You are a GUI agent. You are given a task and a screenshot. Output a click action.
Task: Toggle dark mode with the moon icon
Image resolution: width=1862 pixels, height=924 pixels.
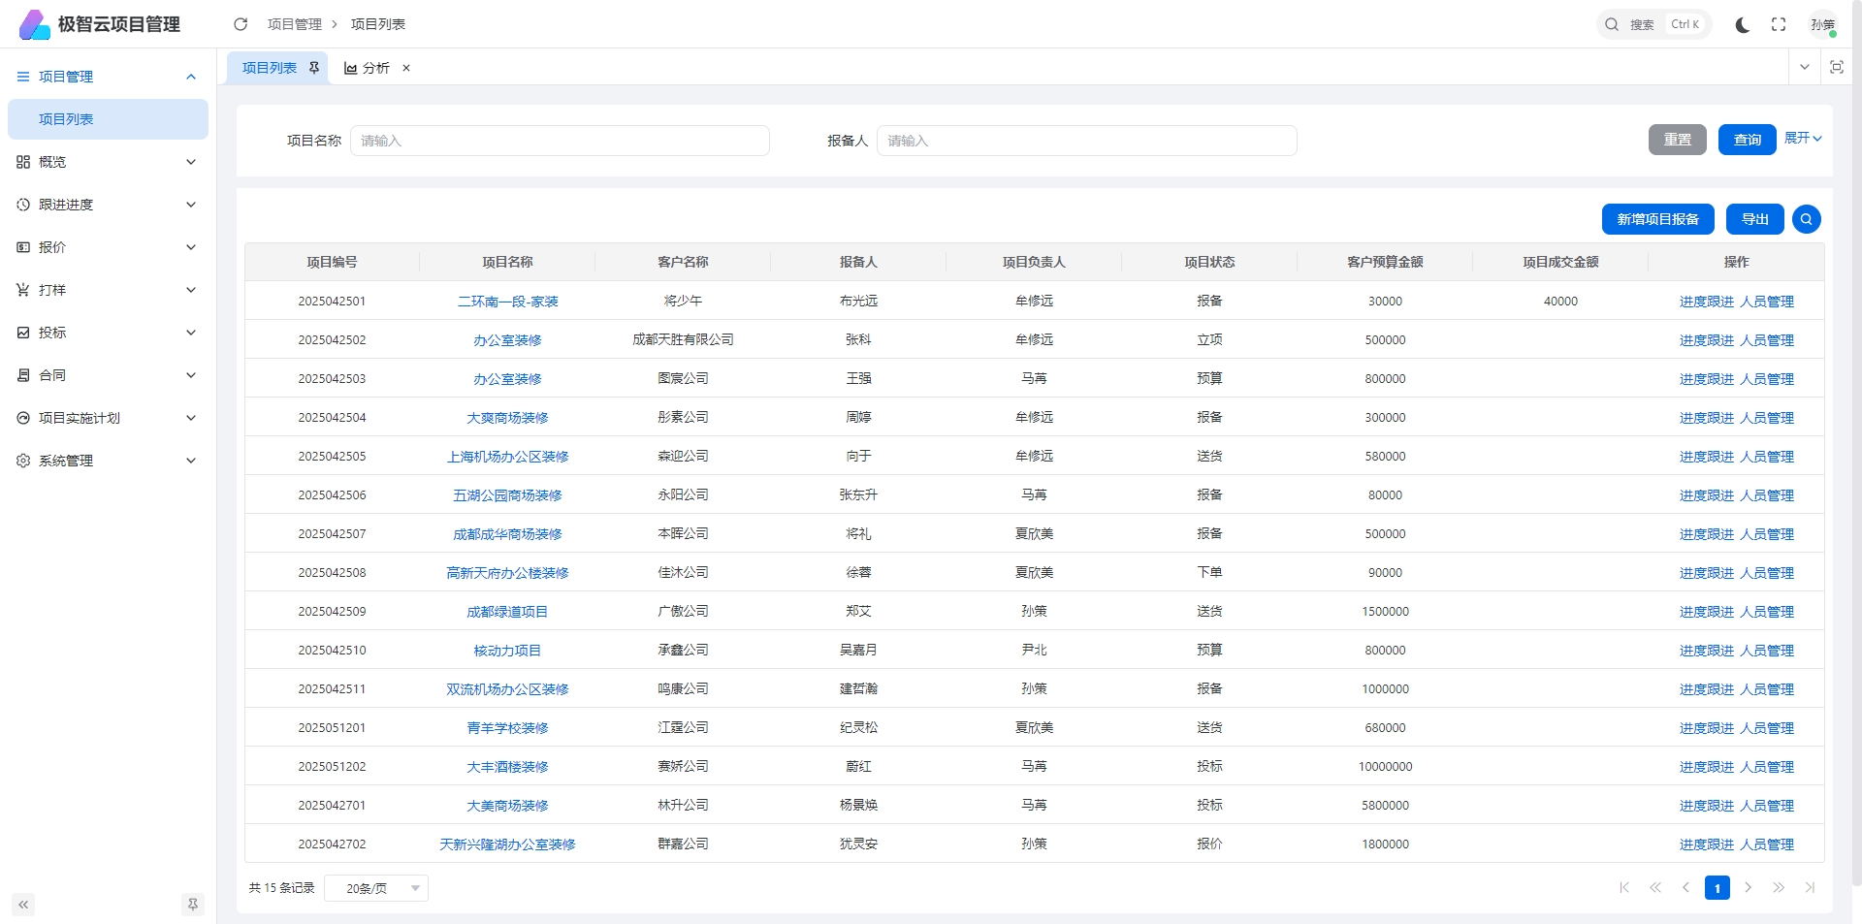tap(1742, 24)
